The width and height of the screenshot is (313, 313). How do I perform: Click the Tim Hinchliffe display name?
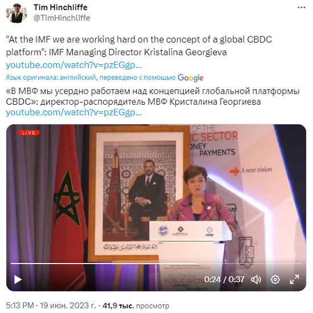tap(60, 7)
